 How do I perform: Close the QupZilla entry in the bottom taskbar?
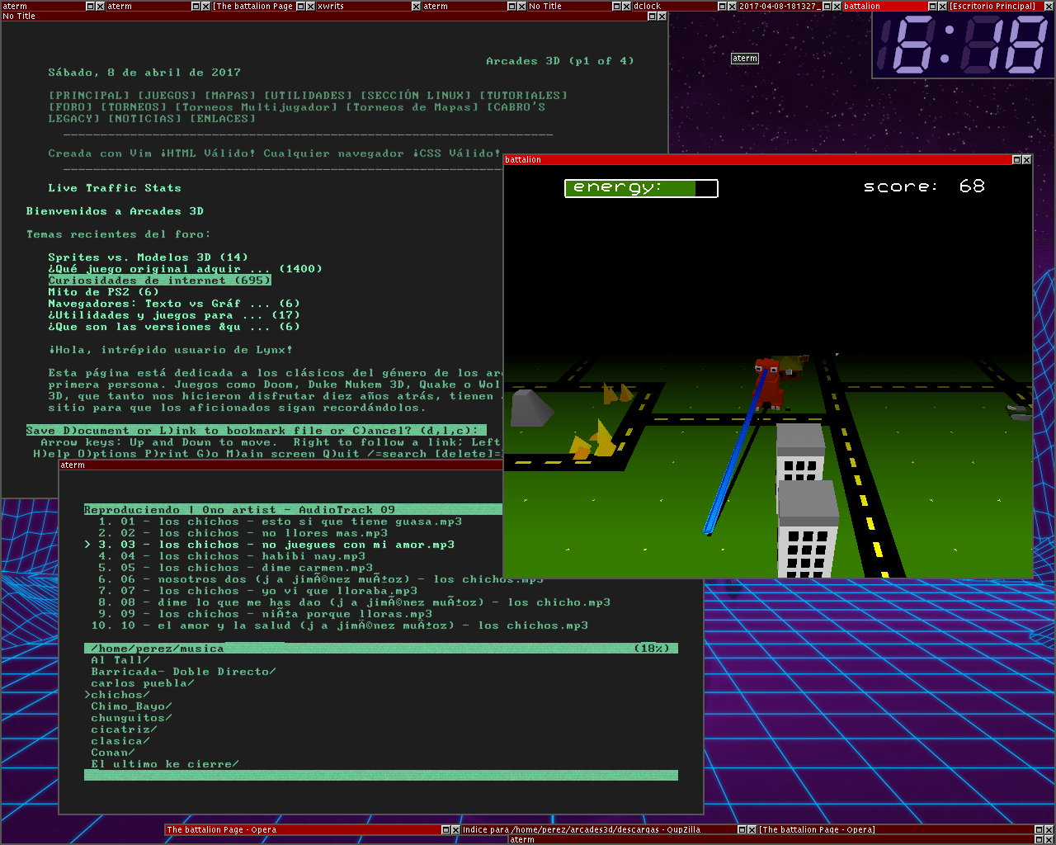point(752,829)
